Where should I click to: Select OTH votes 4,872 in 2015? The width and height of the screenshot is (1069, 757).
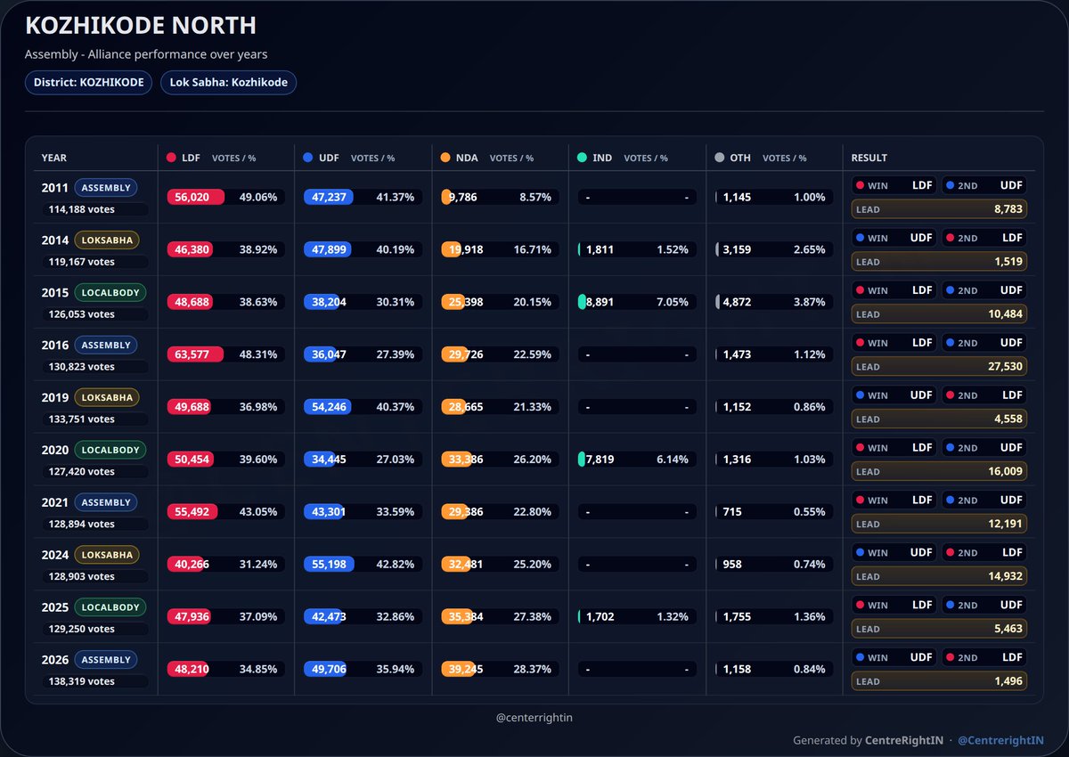point(737,302)
